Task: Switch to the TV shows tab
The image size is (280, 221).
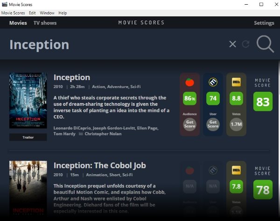Action: click(45, 23)
